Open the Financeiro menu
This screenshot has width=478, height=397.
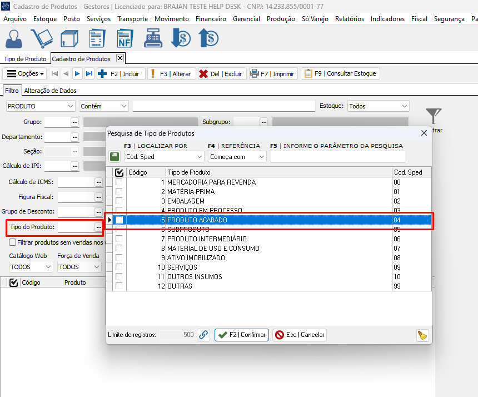coord(211,18)
